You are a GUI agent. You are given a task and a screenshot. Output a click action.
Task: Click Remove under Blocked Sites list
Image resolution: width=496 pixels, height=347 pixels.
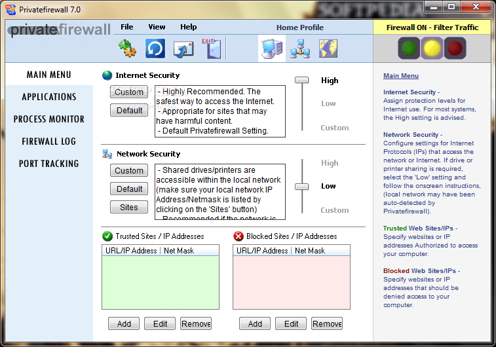327,323
